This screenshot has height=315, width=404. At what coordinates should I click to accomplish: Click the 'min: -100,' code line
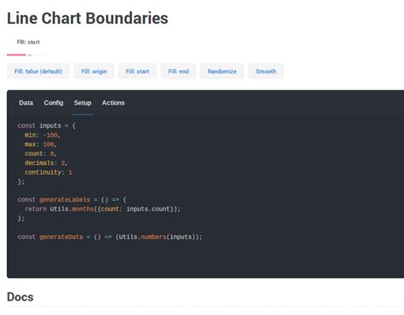43,135
